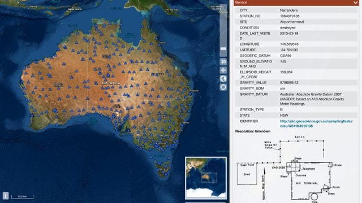The width and height of the screenshot is (362, 203).
Task: Select the state value NSW
Action: click(284, 115)
